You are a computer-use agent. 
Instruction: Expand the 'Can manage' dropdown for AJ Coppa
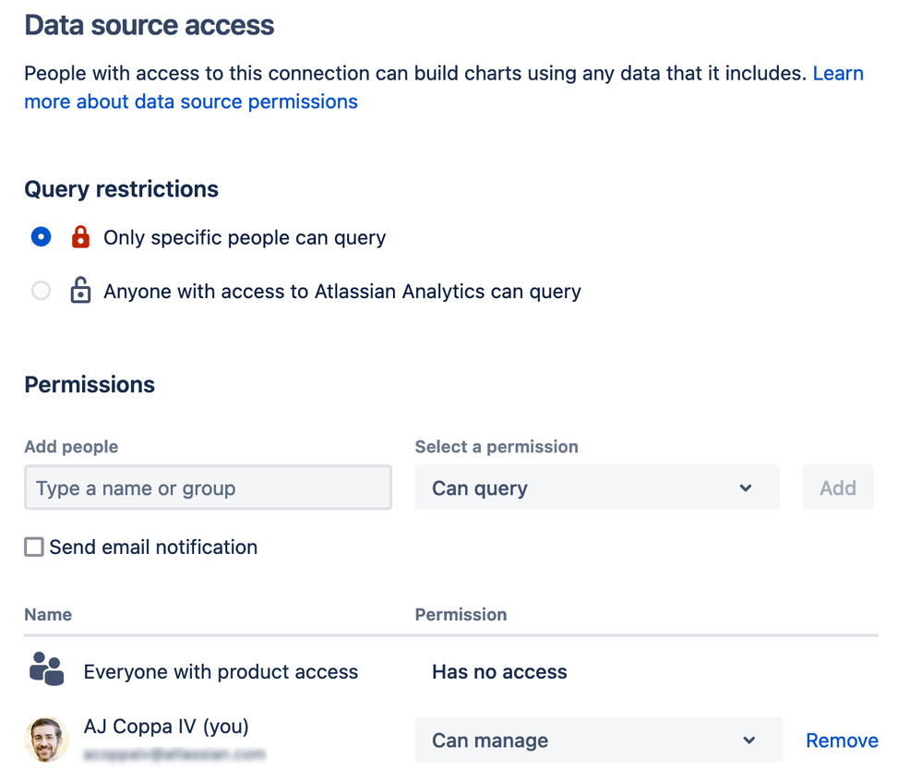[x=598, y=740]
